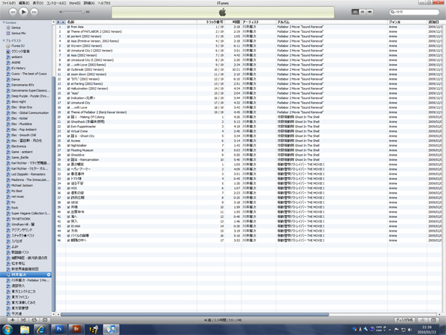Sort by the ジャンル column header
This screenshot has width=446, height=335.
coord(407,22)
